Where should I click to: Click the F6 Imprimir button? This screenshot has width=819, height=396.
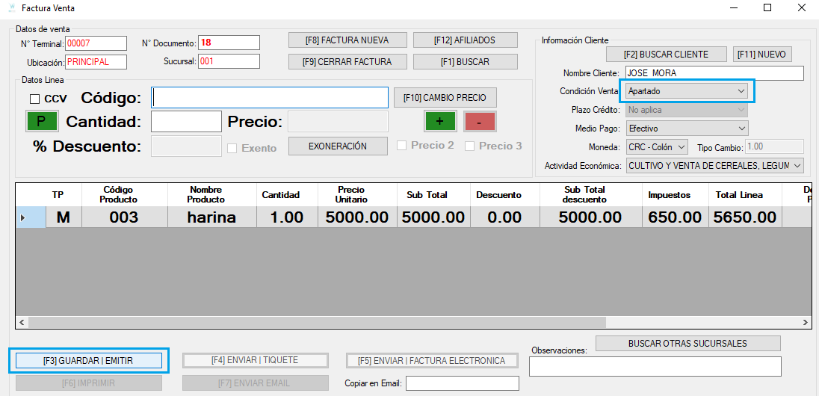point(89,383)
